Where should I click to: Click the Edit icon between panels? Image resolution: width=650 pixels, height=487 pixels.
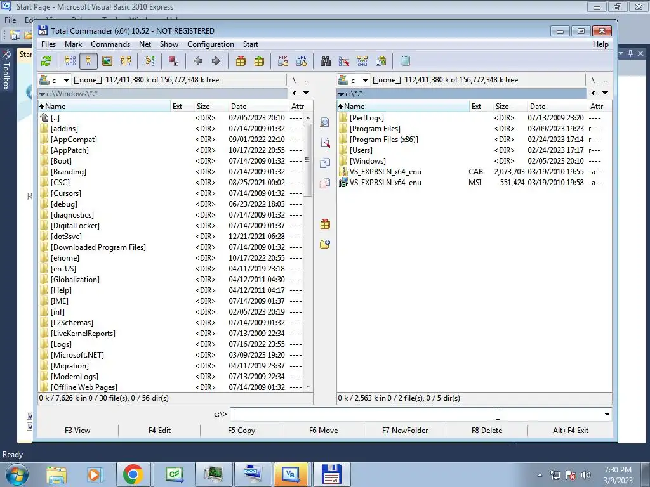(325, 143)
